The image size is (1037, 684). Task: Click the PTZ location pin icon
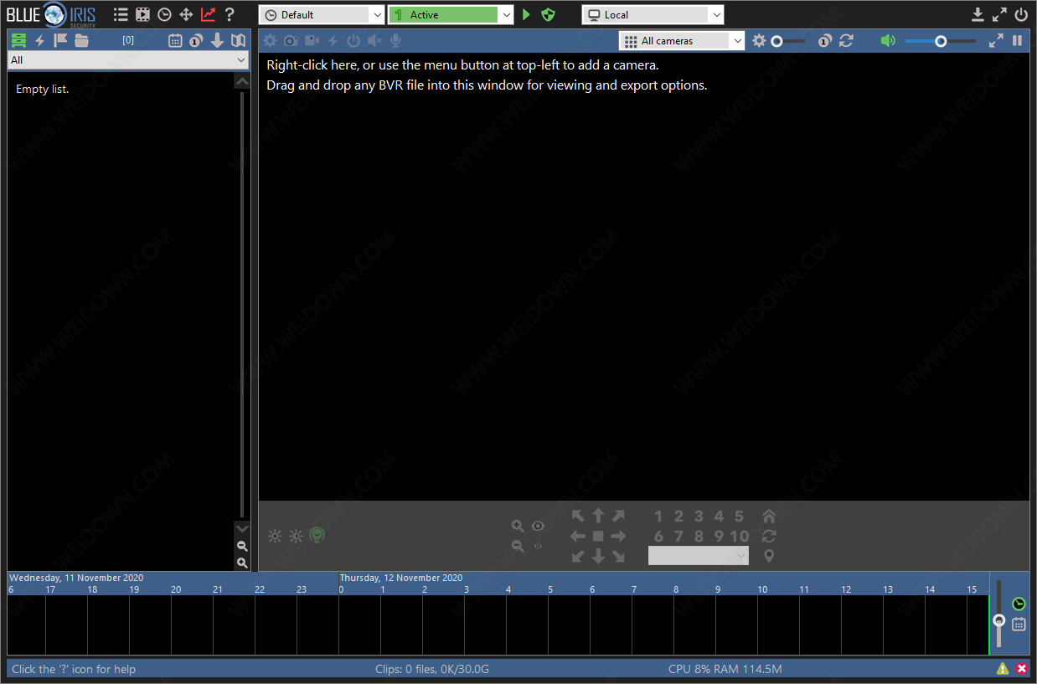(x=769, y=556)
